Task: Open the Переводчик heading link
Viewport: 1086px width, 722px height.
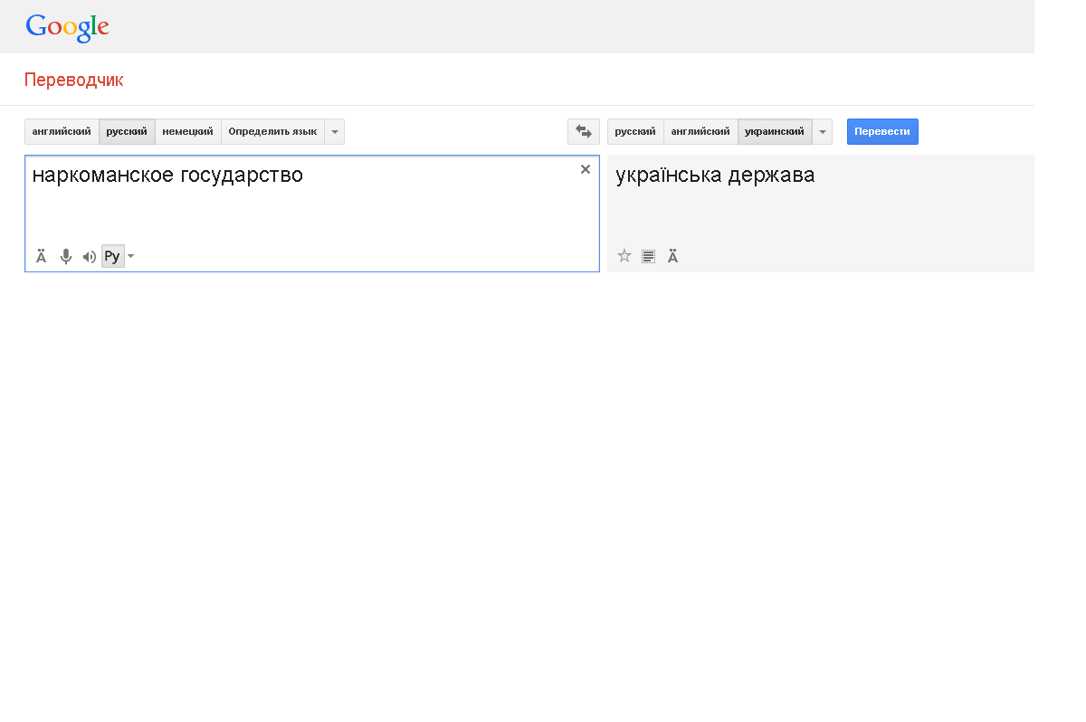Action: coord(73,81)
